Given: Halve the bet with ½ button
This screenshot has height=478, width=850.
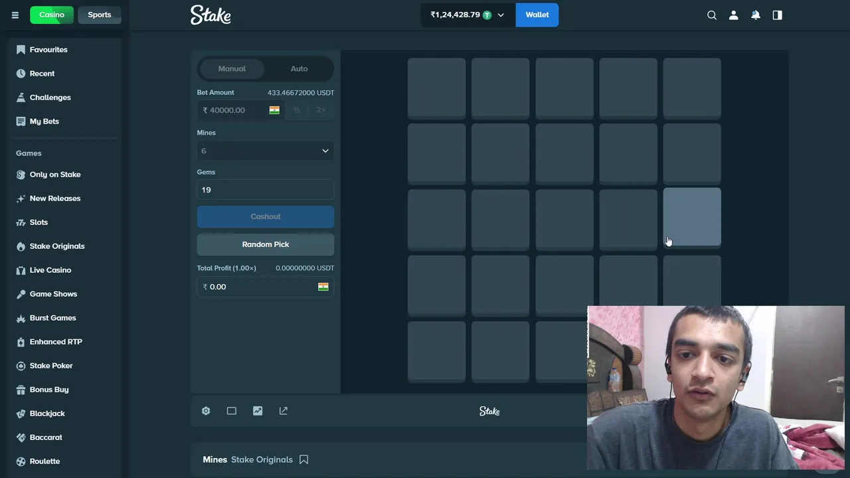Looking at the screenshot, I should (x=297, y=110).
